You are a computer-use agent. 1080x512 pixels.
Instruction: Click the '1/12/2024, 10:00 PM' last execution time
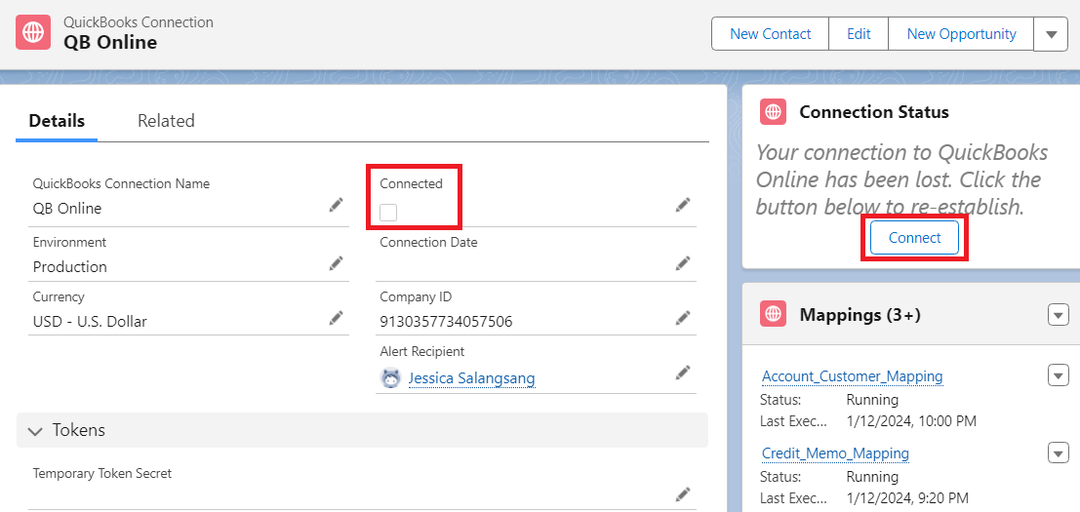coord(910,420)
